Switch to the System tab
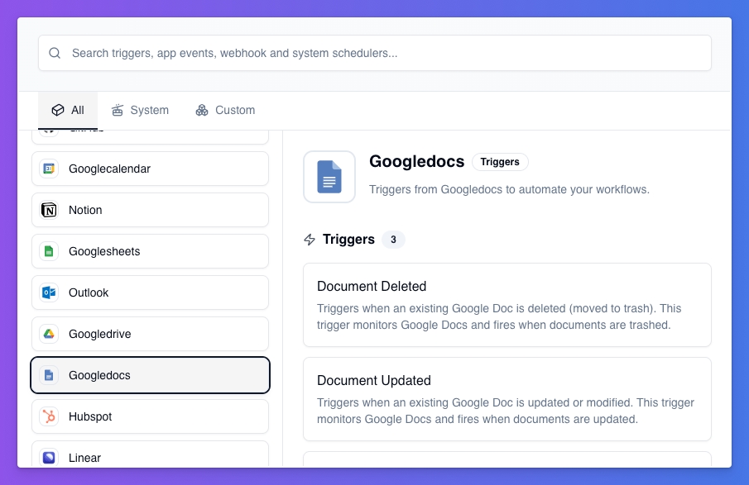Viewport: 749px width, 485px height. (139, 110)
